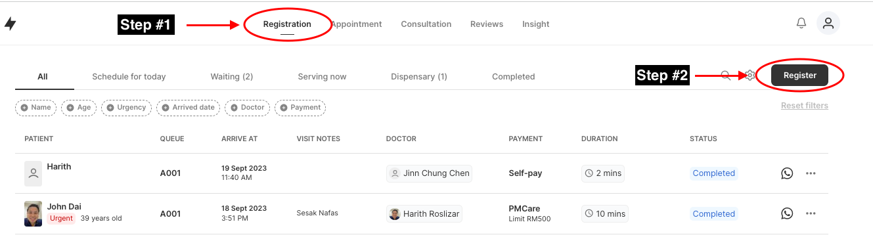
Task: Click the lightning bolt app logo
Action: [x=10, y=24]
